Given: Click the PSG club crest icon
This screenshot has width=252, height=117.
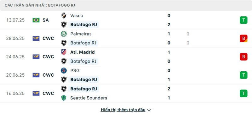Looking at the screenshot, I should click(64, 71).
